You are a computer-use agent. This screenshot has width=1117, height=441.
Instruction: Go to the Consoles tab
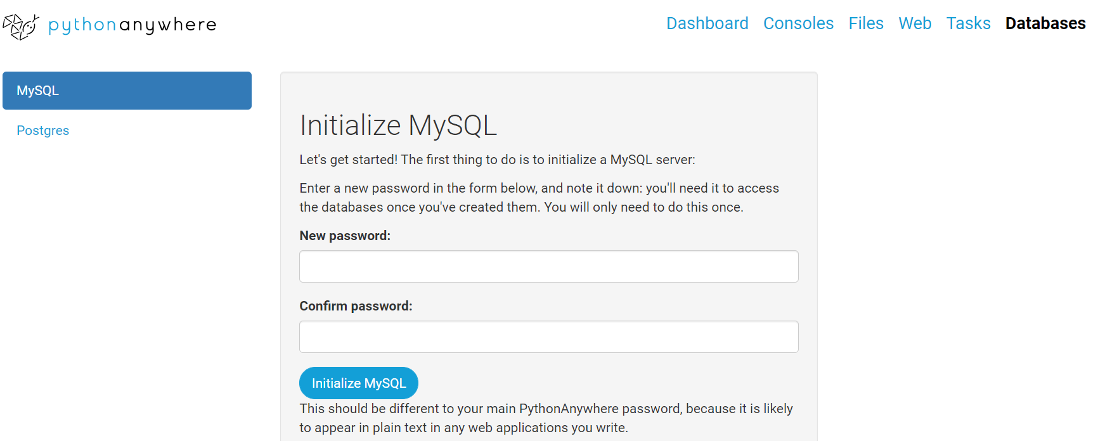pyautogui.click(x=798, y=23)
